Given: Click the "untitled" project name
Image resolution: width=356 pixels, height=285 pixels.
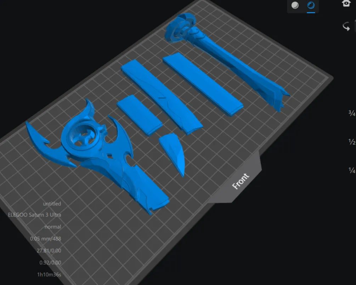Looking at the screenshot, I should click(52, 203).
